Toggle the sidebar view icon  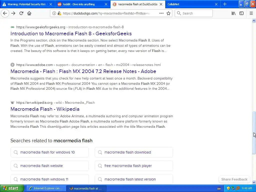pyautogui.click(x=241, y=13)
